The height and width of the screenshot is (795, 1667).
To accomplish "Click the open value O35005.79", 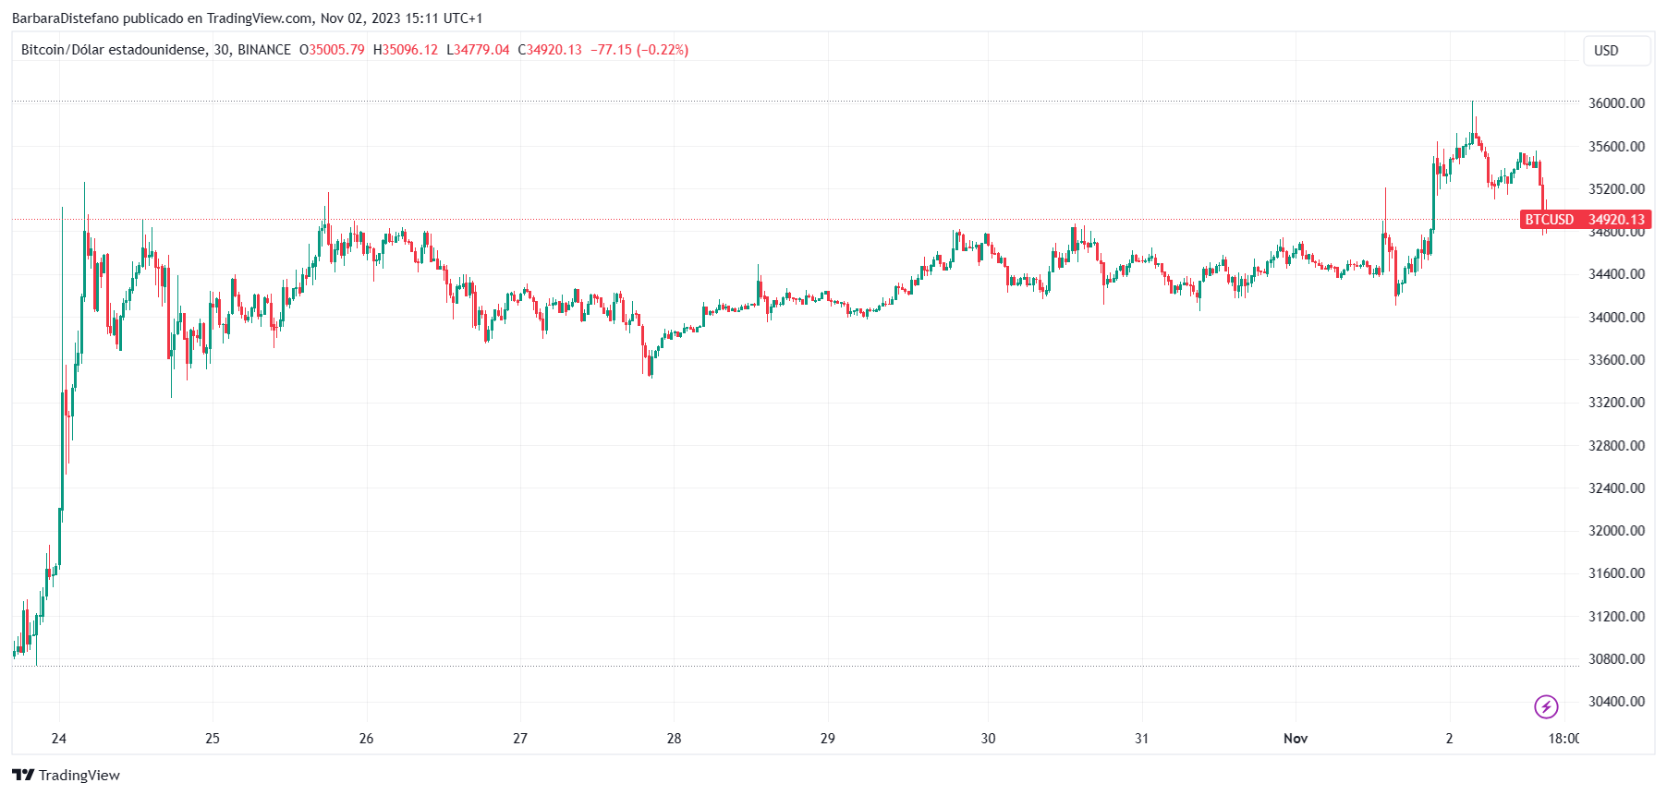I will click(332, 50).
